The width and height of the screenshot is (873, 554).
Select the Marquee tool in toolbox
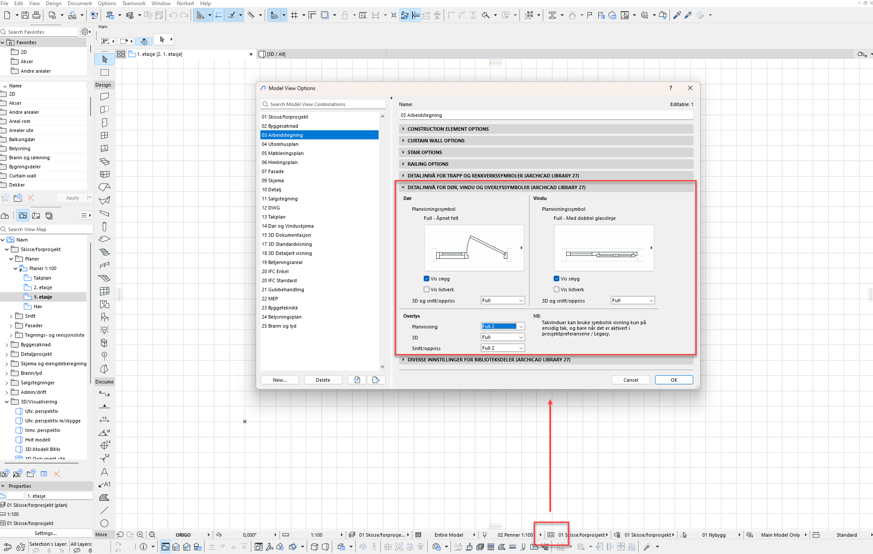[104, 72]
